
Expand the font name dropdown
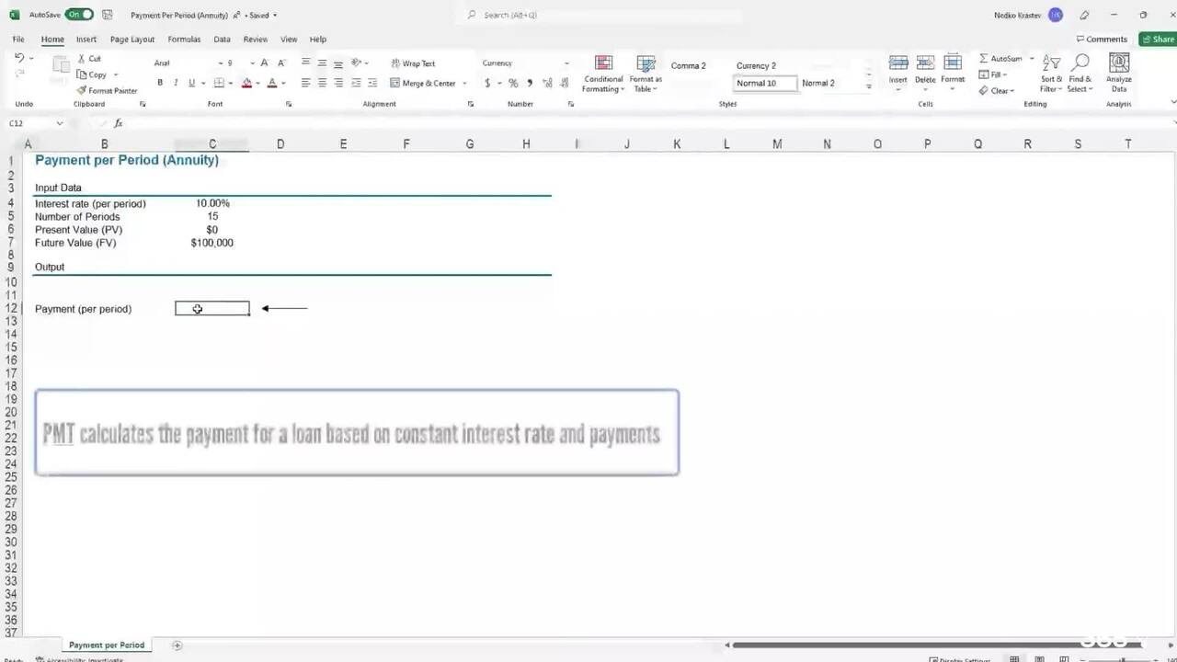(x=221, y=63)
